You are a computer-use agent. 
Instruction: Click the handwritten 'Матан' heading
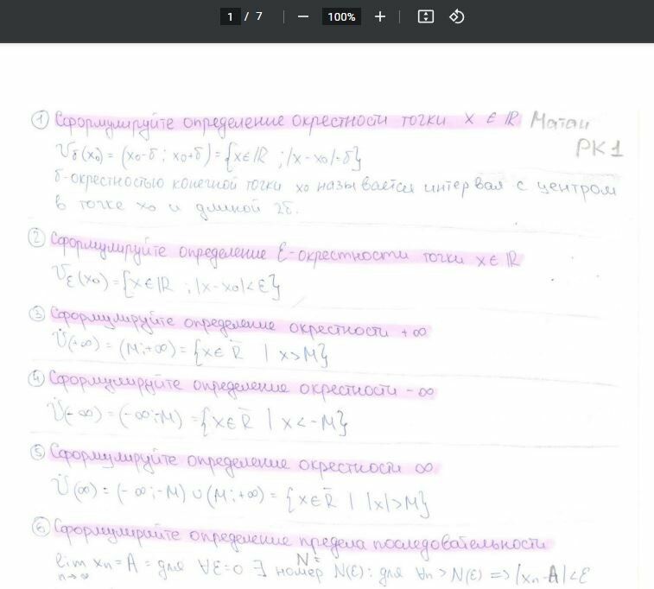(560, 121)
